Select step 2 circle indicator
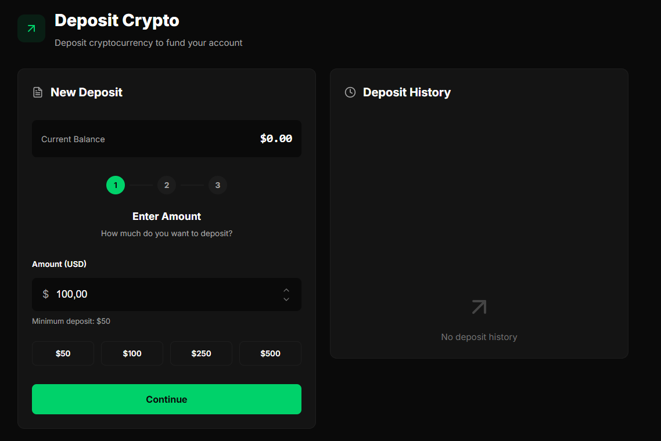The width and height of the screenshot is (661, 441). point(167,185)
